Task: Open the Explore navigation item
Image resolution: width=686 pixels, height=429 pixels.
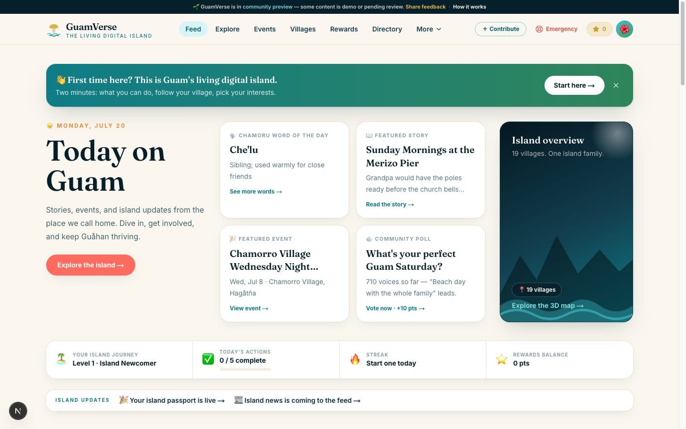Action: (227, 29)
